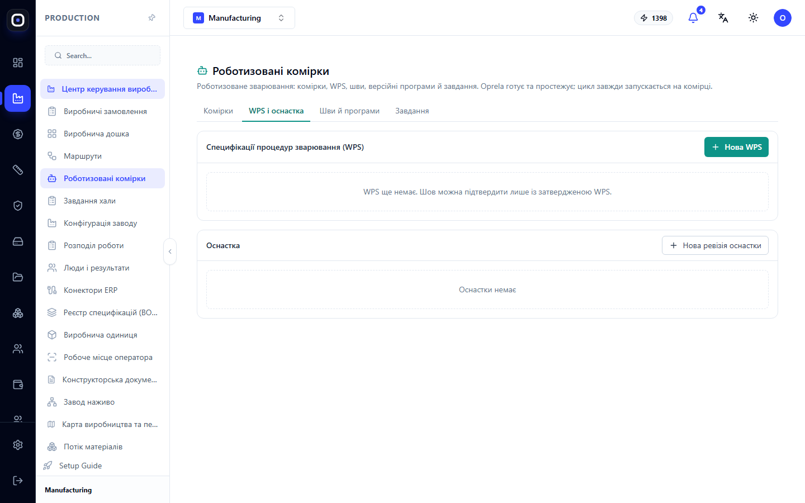Click the 1398 credits lightning badge
805x503 pixels.
(654, 18)
